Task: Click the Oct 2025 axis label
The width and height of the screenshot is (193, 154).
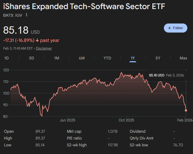Action: [x=126, y=120]
